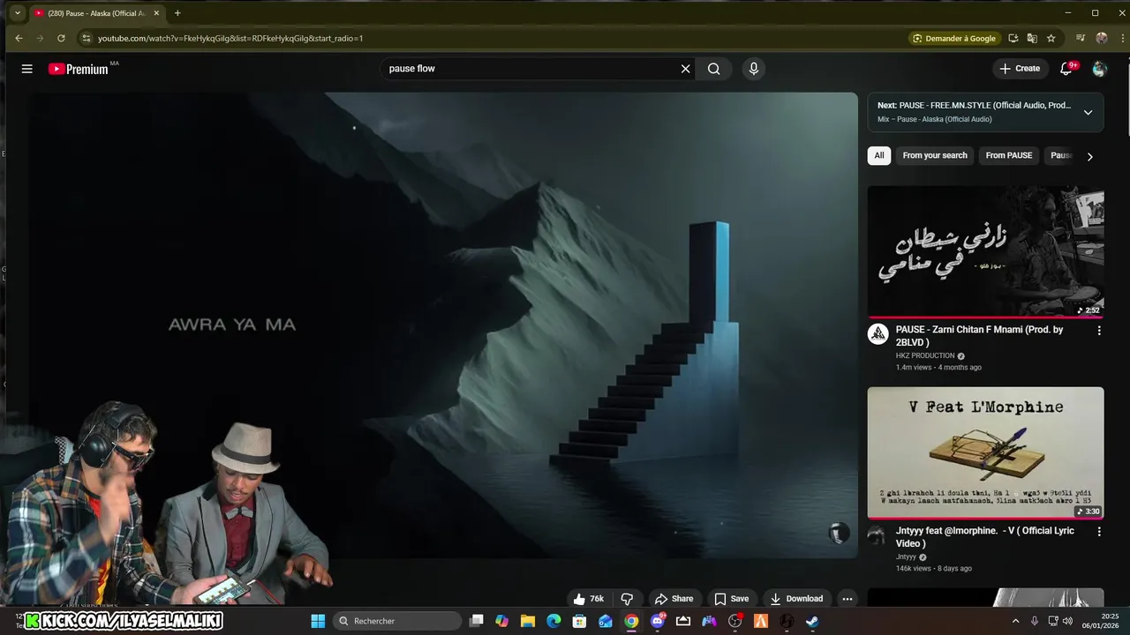
Task: Install app icon in address bar
Action: click(1013, 38)
